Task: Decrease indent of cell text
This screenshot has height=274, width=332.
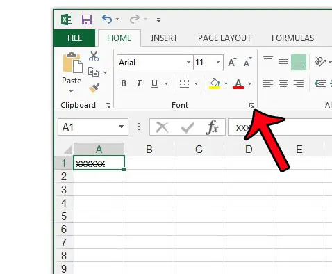Action: (x=320, y=83)
